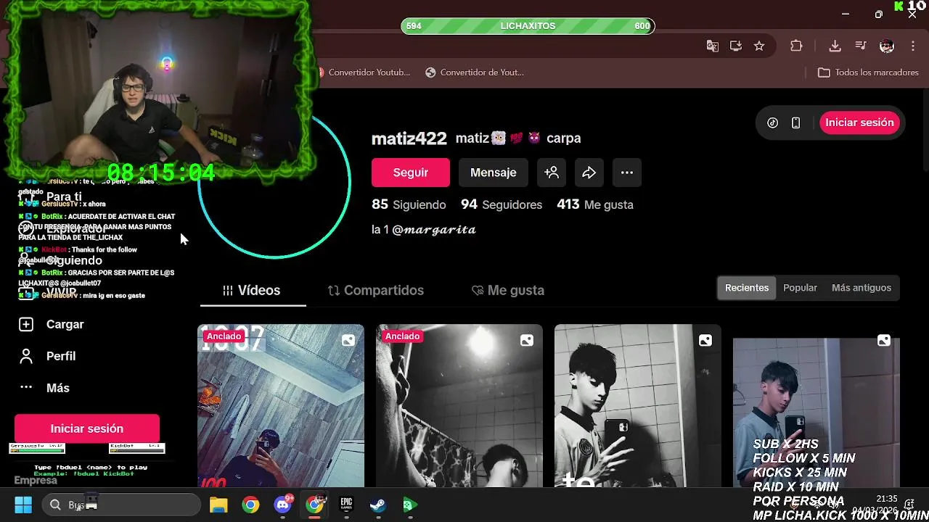Open File Explorer from the taskbar
The height and width of the screenshot is (522, 929).
218,505
